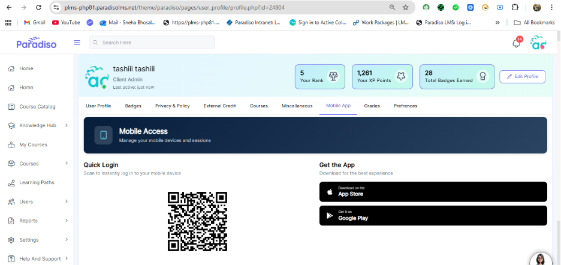This screenshot has width=561, height=265.
Task: Click the Course Catalog sidebar icon
Action: point(11,107)
